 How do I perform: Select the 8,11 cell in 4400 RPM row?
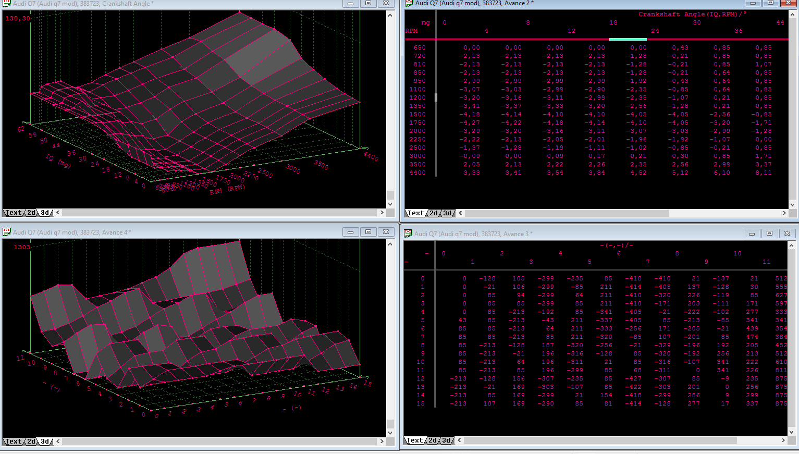[x=764, y=173]
